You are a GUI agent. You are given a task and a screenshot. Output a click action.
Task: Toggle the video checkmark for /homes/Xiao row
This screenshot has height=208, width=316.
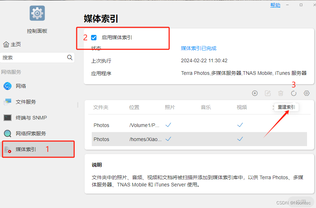240,139
